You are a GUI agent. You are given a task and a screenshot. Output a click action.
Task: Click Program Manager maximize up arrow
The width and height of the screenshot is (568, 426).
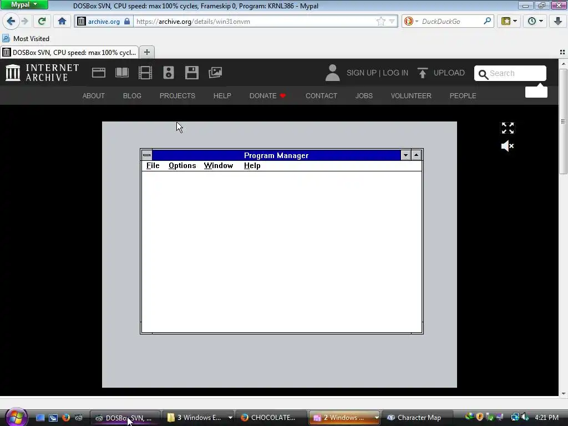tap(416, 155)
